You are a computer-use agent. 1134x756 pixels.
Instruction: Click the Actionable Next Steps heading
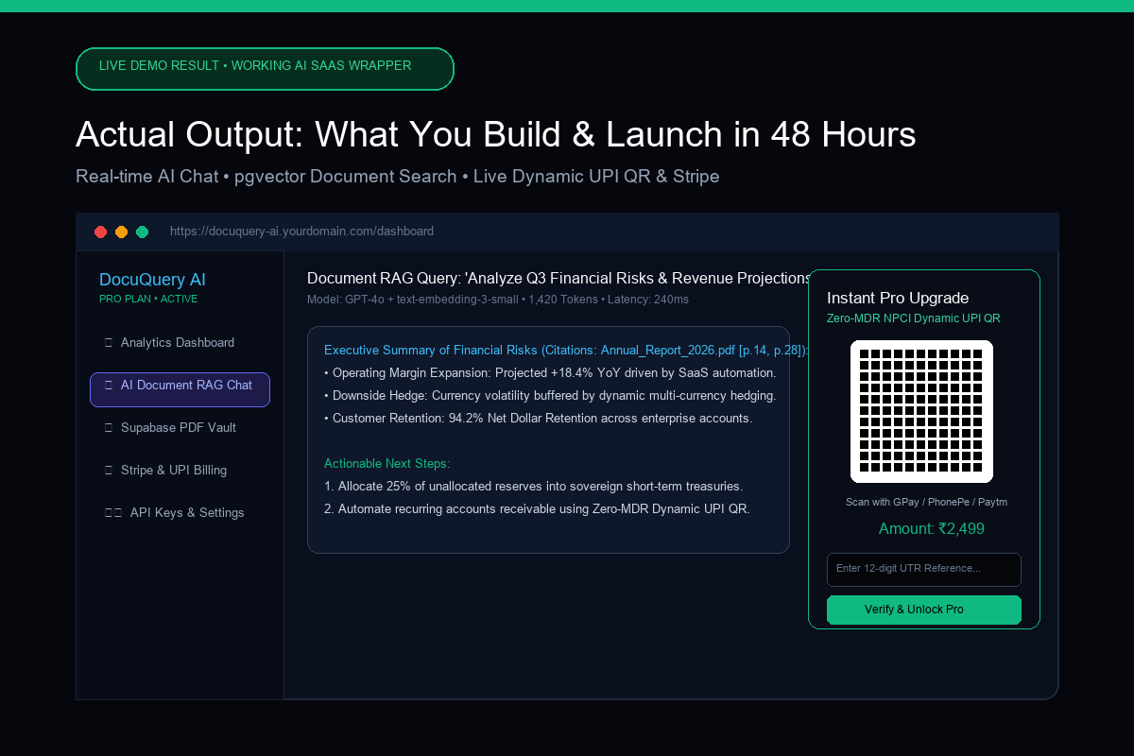point(387,463)
